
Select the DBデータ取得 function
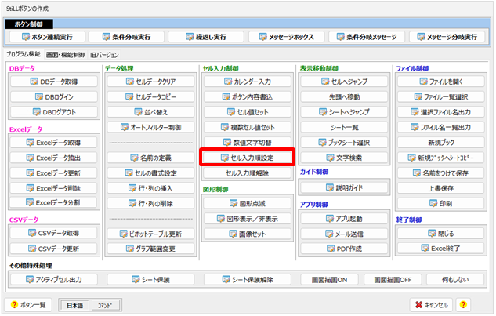point(53,82)
